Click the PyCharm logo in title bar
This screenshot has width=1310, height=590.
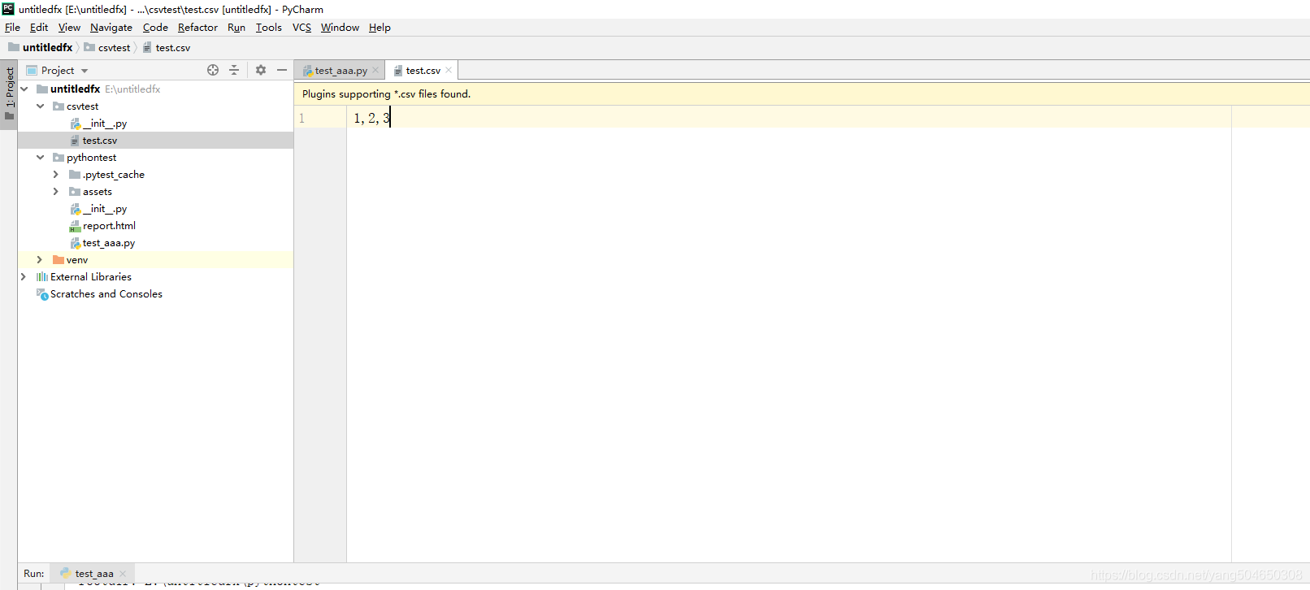(8, 9)
